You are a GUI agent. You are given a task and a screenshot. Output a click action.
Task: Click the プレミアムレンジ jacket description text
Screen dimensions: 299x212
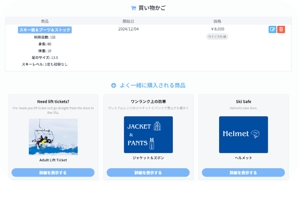[x=148, y=108]
